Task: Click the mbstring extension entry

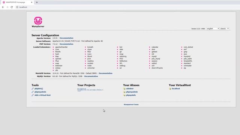Action: click(123, 56)
